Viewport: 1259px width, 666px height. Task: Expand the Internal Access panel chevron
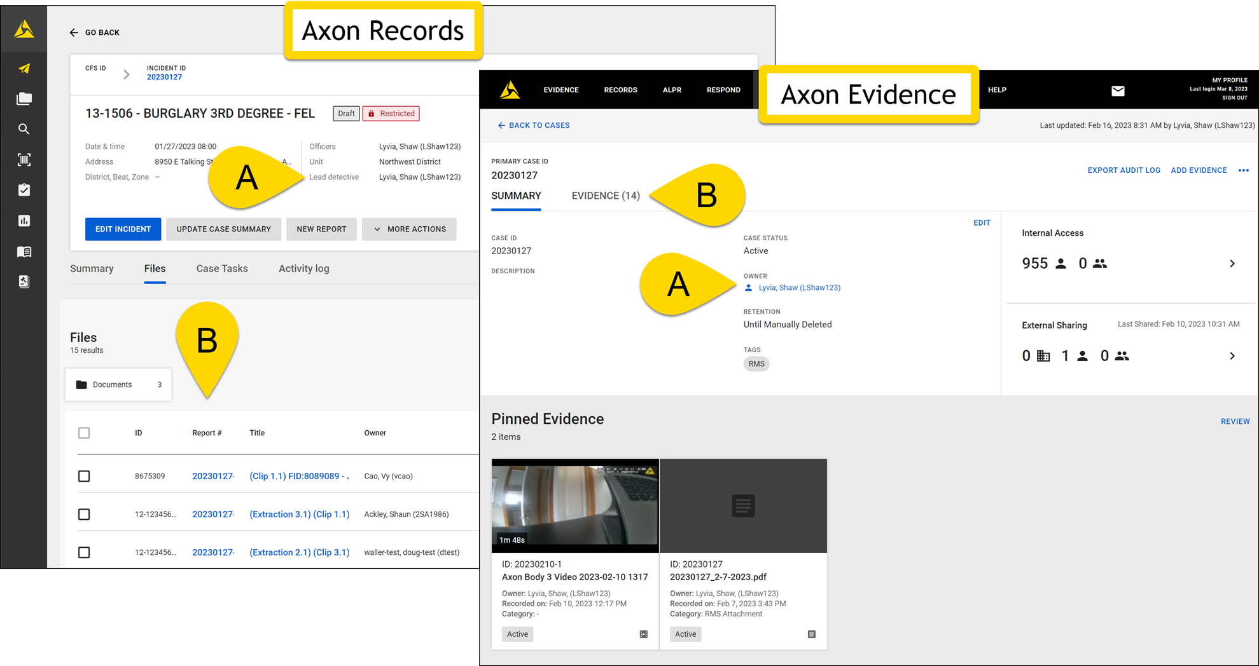tap(1232, 263)
